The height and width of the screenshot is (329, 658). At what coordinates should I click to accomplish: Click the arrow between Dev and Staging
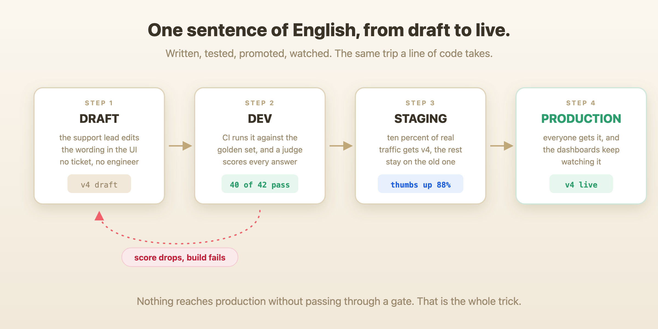point(341,146)
